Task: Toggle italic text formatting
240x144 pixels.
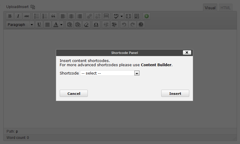Action: click(x=18, y=16)
